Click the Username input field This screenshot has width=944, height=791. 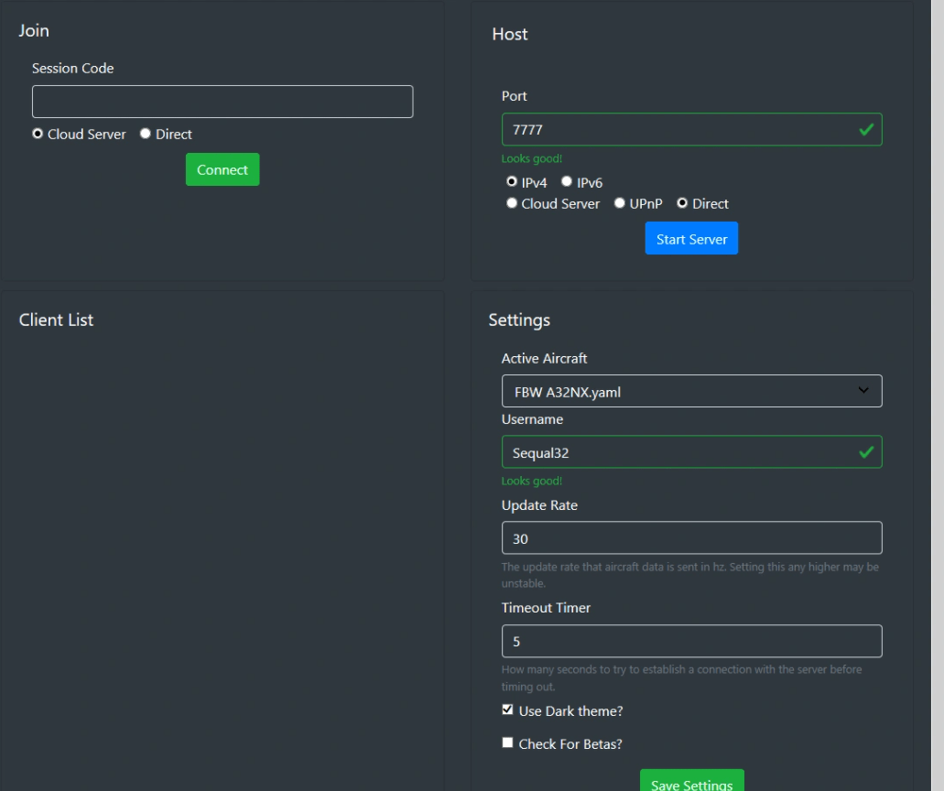(x=678, y=452)
